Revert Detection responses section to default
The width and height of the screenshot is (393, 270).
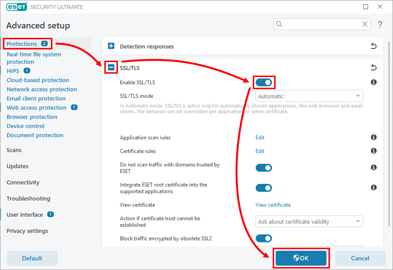click(374, 46)
